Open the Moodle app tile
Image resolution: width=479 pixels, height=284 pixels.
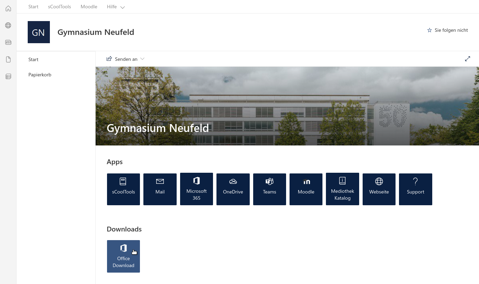[306, 189]
